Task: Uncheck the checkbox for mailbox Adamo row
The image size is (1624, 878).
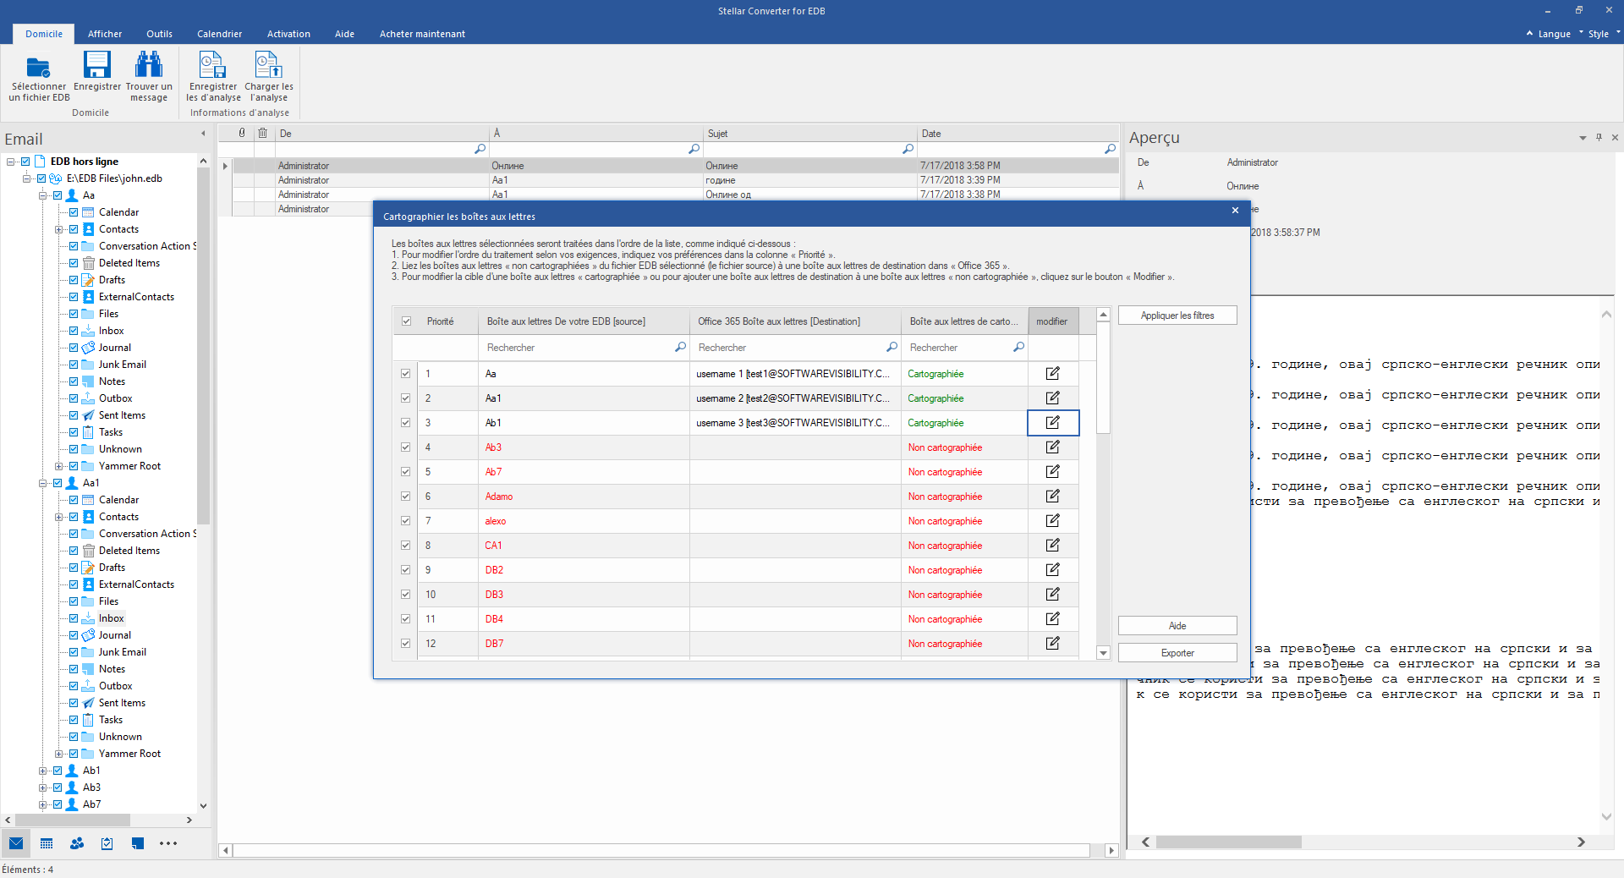Action: pyautogui.click(x=406, y=497)
